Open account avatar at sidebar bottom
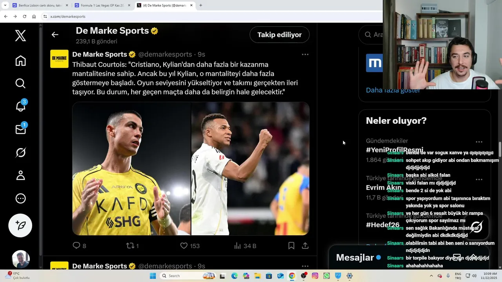The height and width of the screenshot is (282, 502). coord(21,259)
